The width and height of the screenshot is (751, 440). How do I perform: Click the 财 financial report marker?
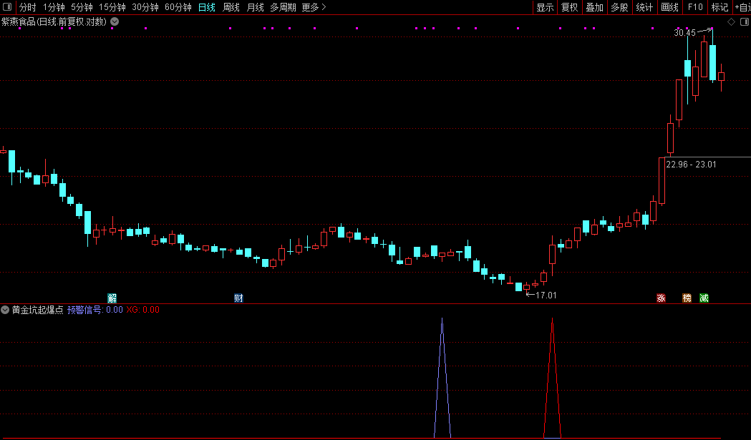238,298
